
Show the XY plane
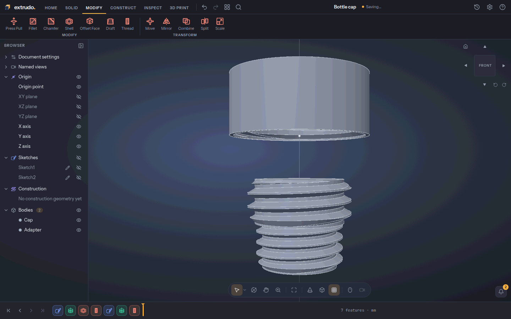79,97
